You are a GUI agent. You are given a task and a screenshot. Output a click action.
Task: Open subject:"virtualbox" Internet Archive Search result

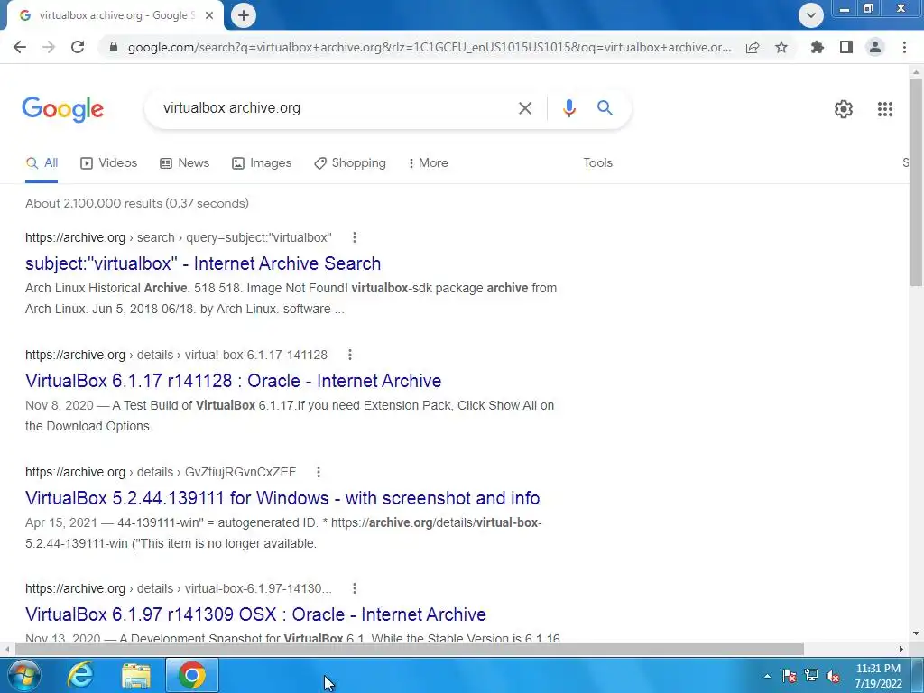[203, 263]
